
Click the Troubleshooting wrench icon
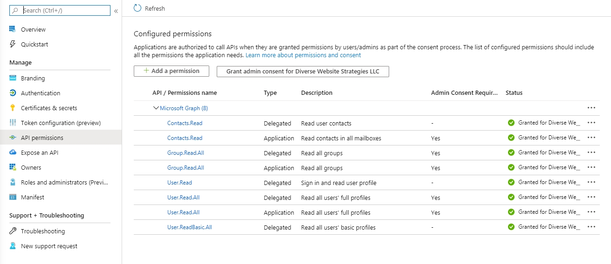(13, 231)
